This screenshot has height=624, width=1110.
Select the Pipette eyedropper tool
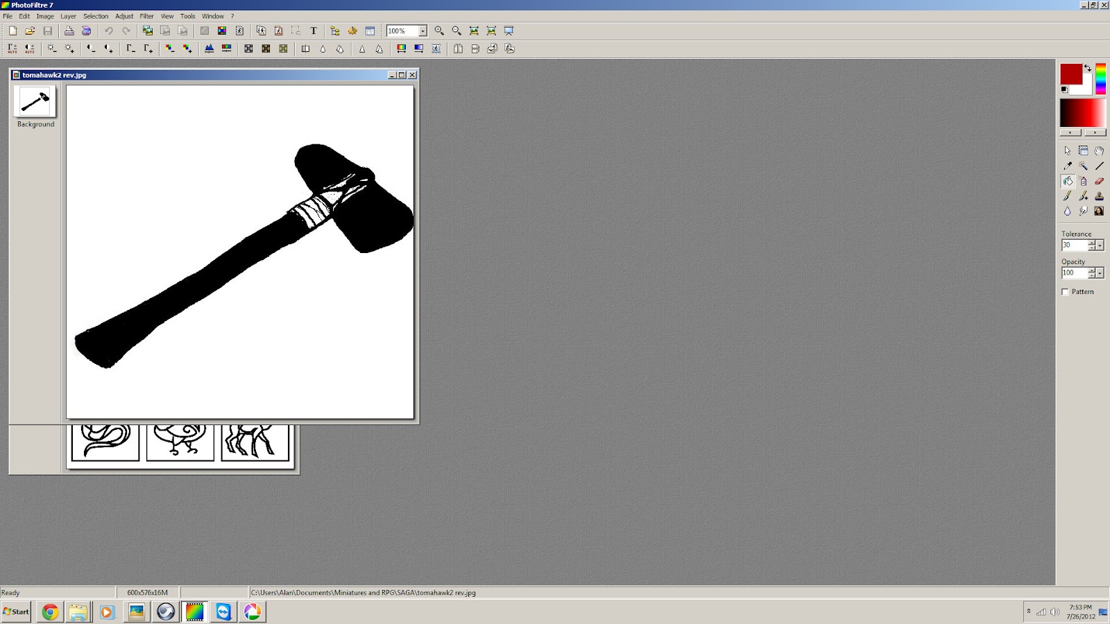[1068, 166]
